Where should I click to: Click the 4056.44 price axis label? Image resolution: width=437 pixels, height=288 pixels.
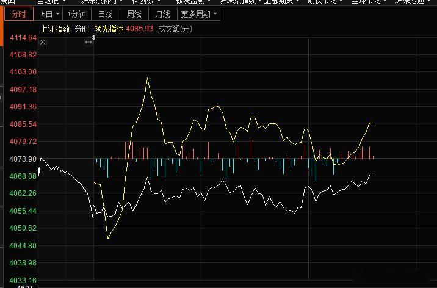23,211
